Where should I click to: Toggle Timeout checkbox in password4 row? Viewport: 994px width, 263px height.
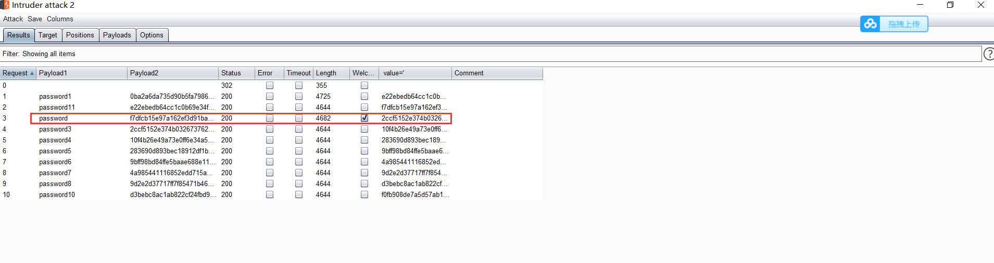tap(299, 140)
